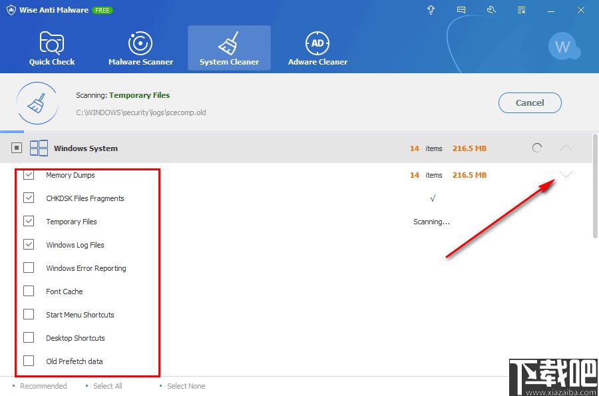This screenshot has width=599, height=396.
Task: Cancel the running scan
Action: pyautogui.click(x=530, y=102)
